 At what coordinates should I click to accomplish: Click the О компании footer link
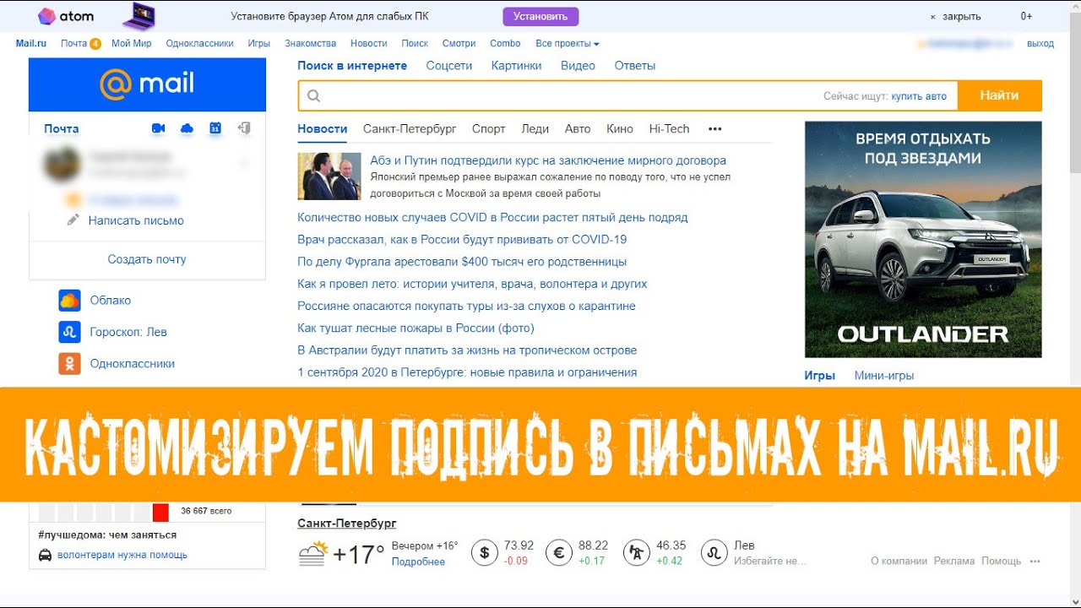(x=899, y=561)
